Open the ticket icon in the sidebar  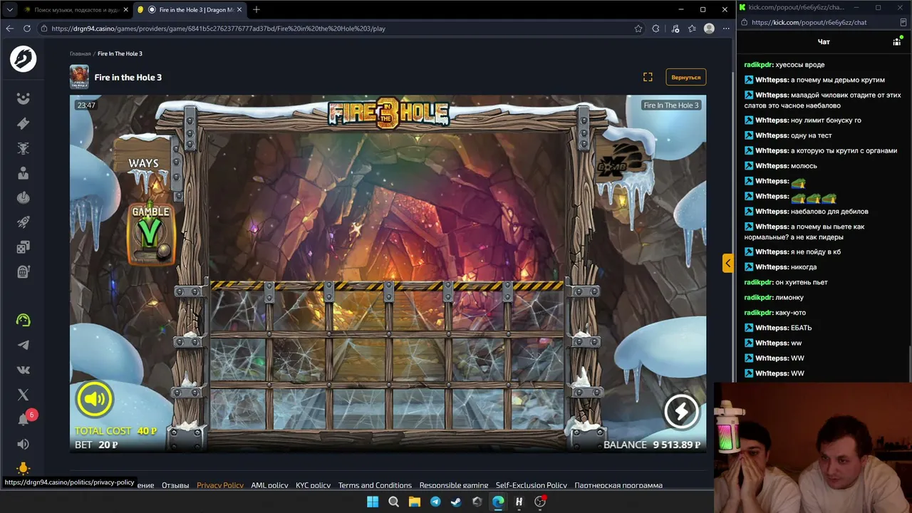pyautogui.click(x=23, y=123)
